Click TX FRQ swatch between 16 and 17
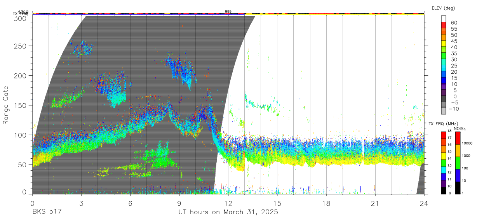 pyautogui.click(x=444, y=142)
